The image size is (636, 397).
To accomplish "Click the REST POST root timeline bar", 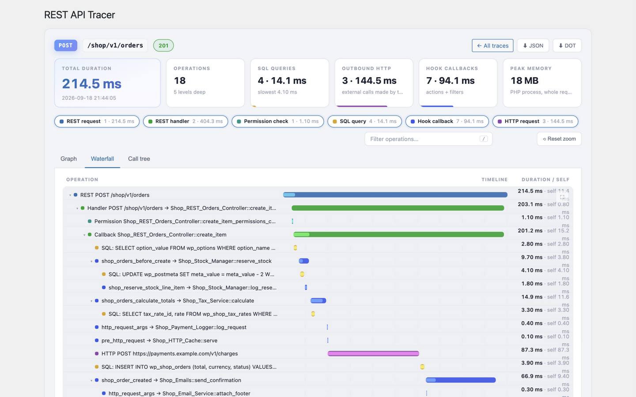I will click(395, 195).
